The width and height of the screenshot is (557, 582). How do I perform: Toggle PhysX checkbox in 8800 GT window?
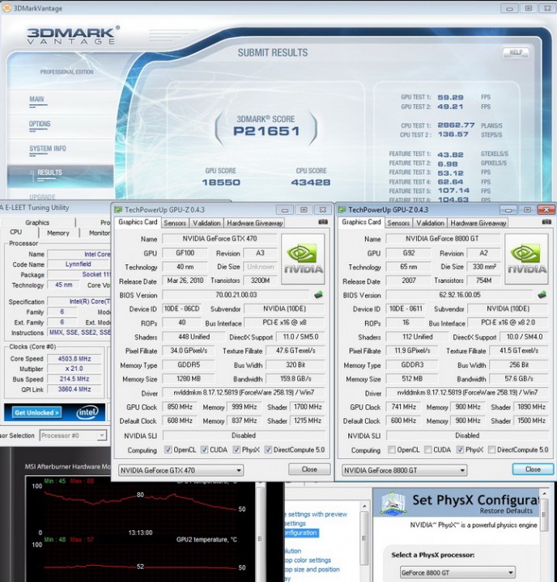(460, 449)
